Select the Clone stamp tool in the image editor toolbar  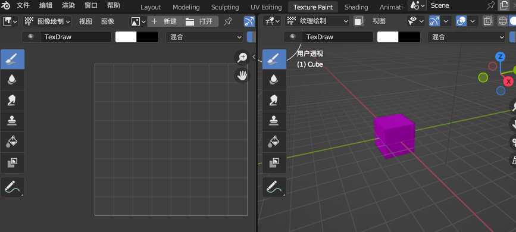tap(12, 121)
